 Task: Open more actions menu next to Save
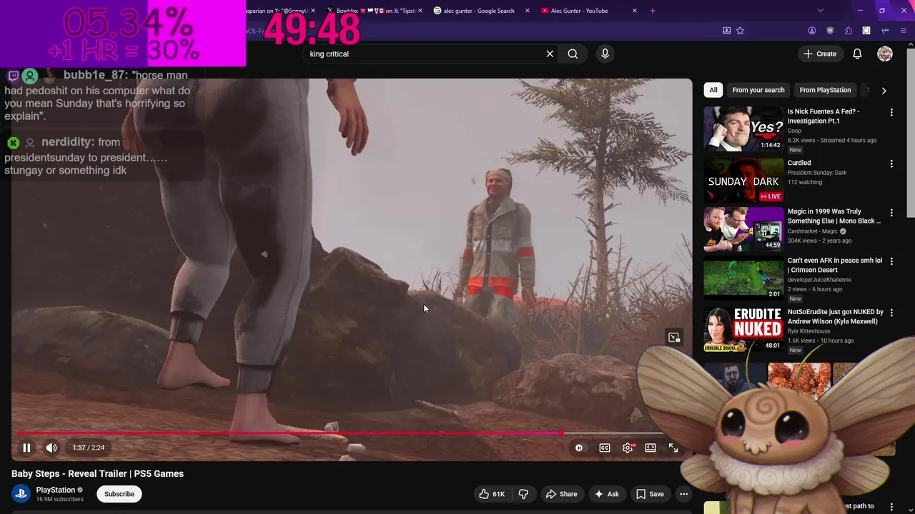click(683, 494)
